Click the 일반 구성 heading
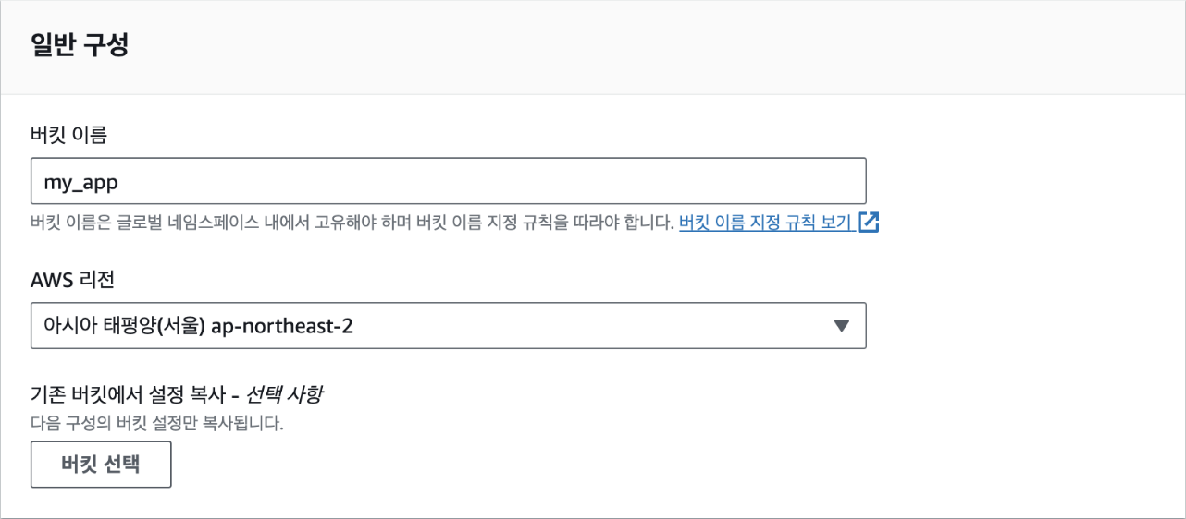Screen dimensions: 1186x519 pos(80,46)
